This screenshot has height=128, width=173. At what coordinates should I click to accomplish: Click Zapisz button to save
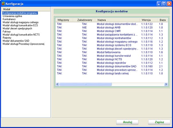[x=159, y=122]
